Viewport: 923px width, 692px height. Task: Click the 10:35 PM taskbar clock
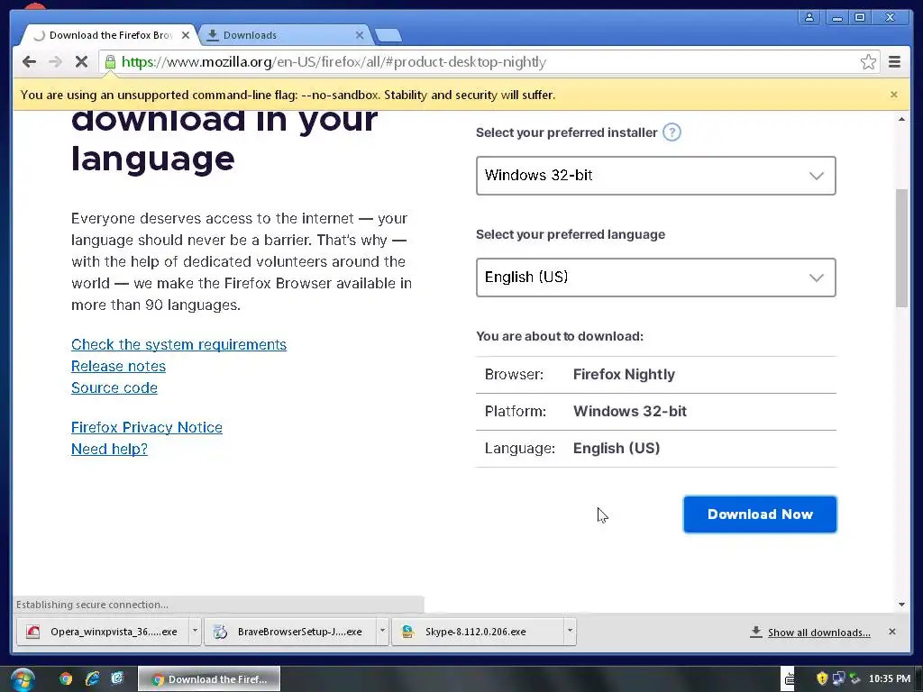[x=890, y=679]
